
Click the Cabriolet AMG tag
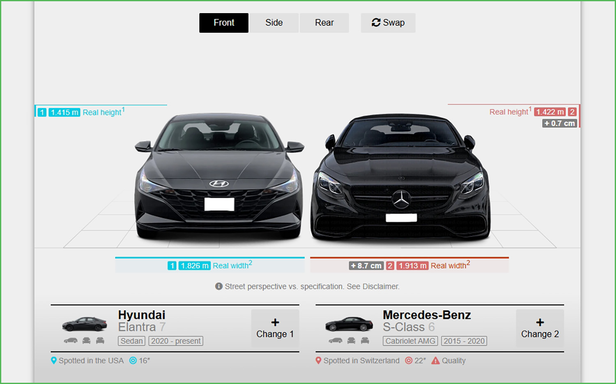(410, 341)
